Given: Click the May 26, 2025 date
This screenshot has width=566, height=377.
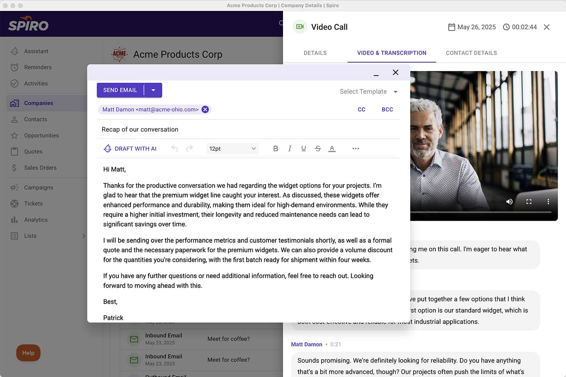Looking at the screenshot, I should (472, 27).
